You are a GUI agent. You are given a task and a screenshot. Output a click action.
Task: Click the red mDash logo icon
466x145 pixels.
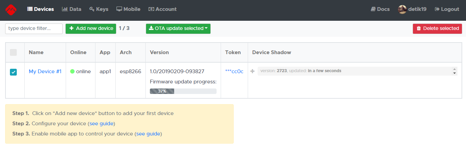[x=11, y=10]
